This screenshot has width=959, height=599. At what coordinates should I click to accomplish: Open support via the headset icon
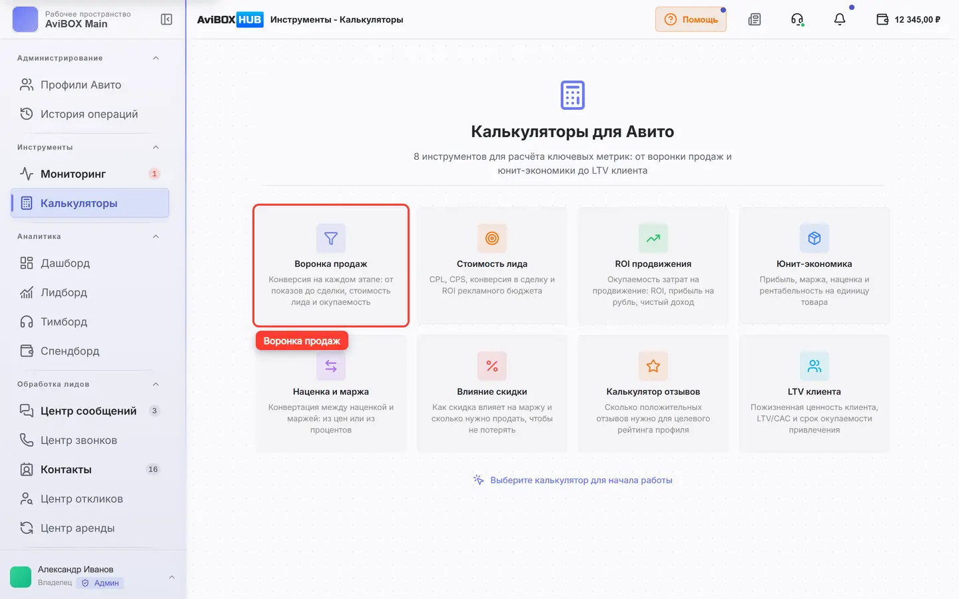tap(797, 19)
